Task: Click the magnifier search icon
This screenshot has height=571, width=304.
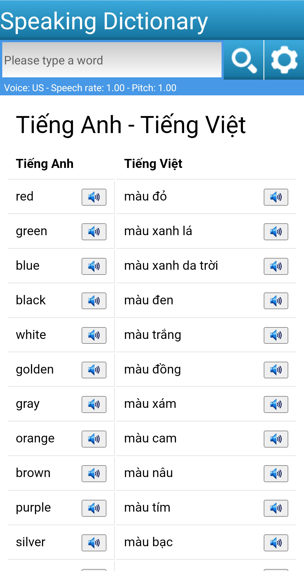Action: pyautogui.click(x=244, y=60)
